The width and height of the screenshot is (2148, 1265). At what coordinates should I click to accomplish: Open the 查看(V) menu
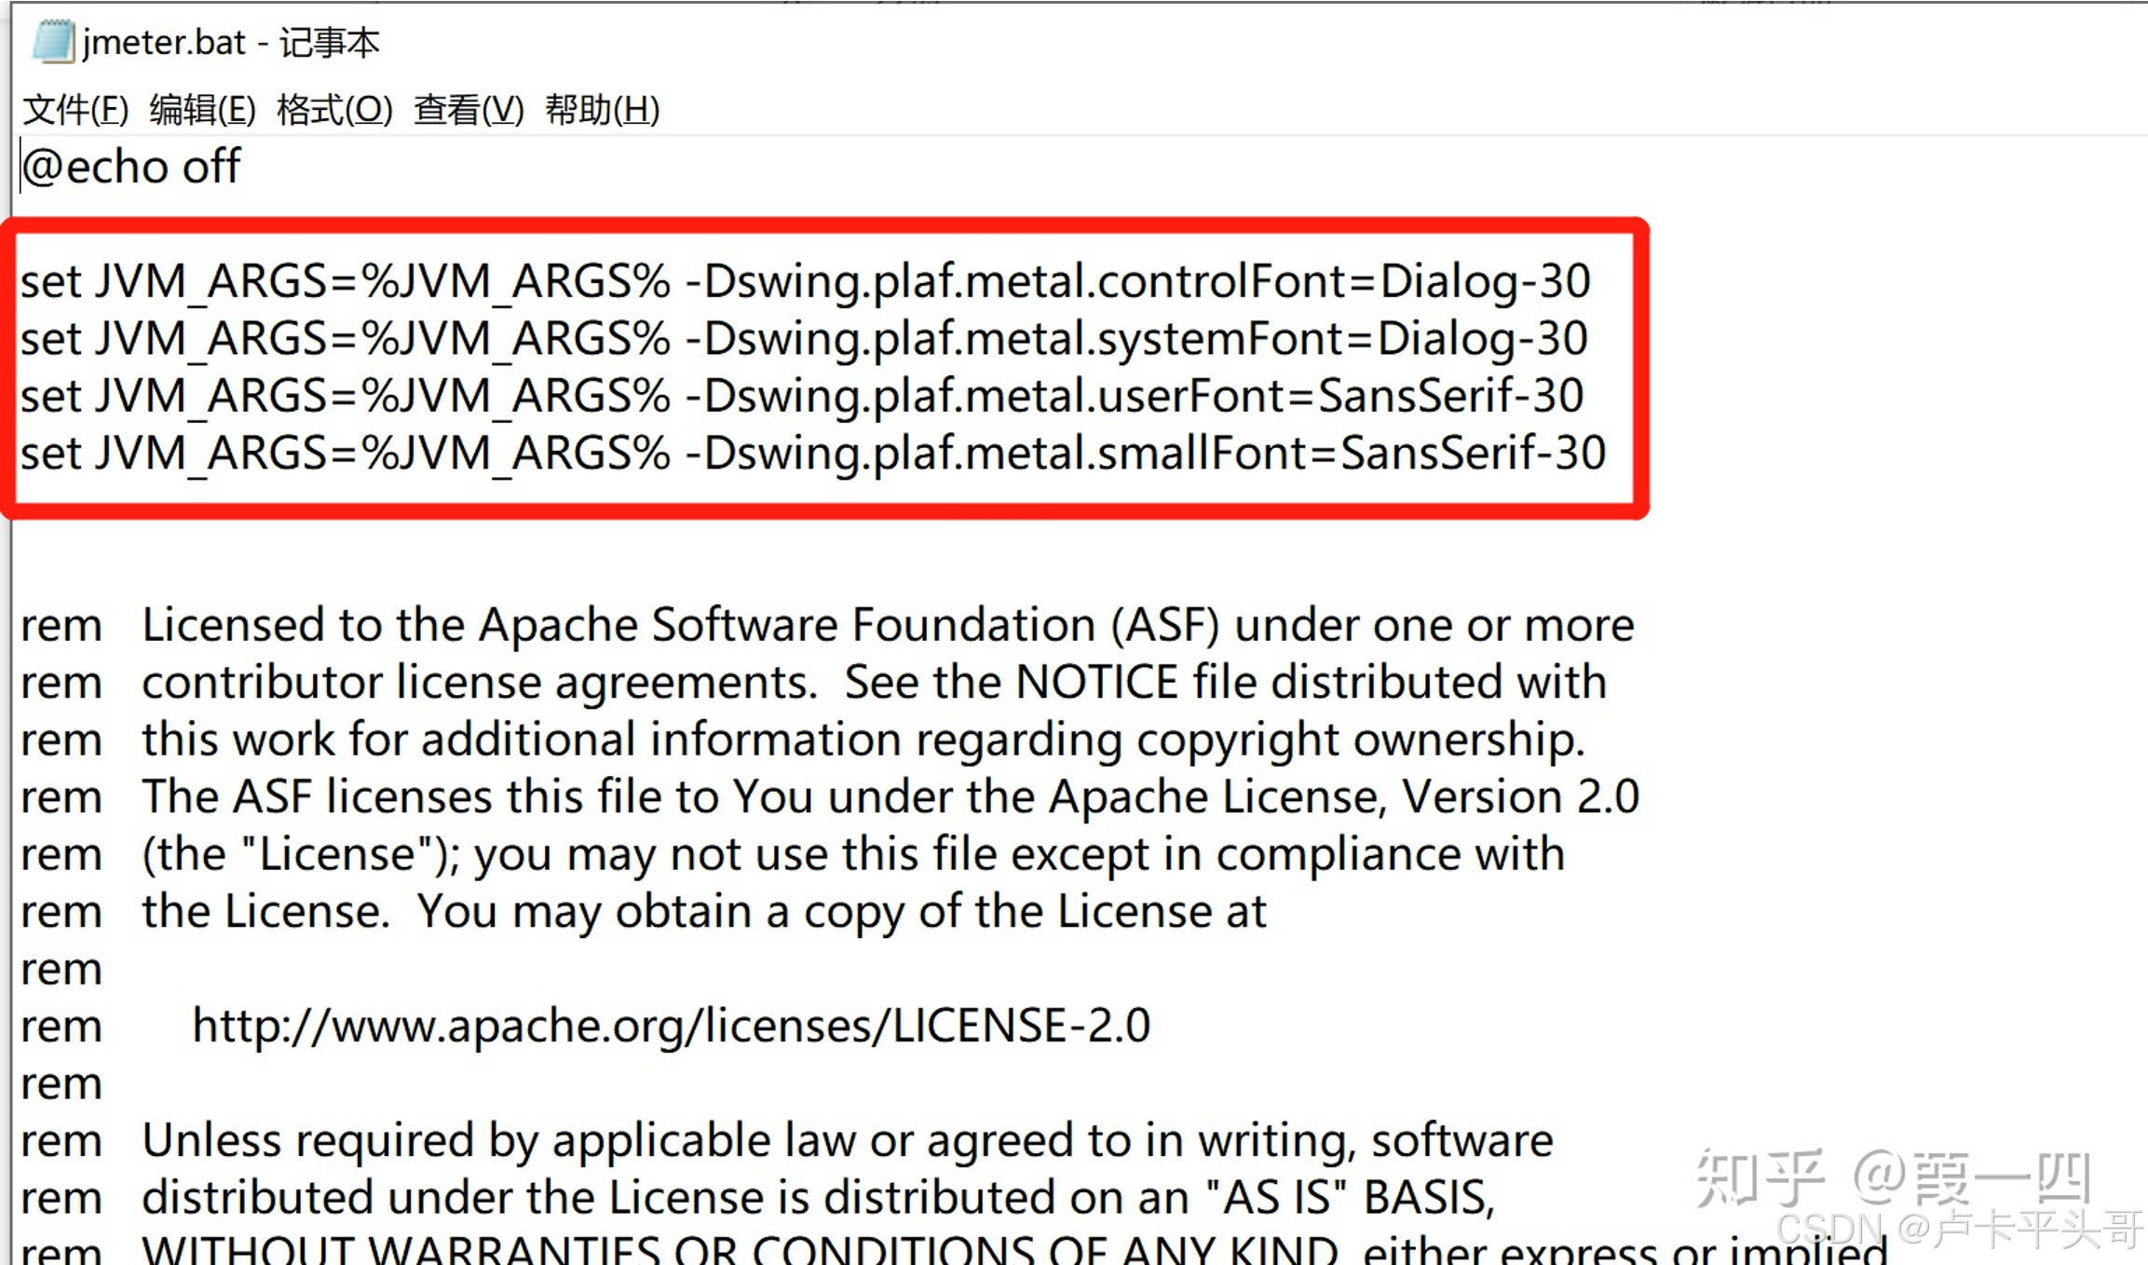pyautogui.click(x=469, y=110)
